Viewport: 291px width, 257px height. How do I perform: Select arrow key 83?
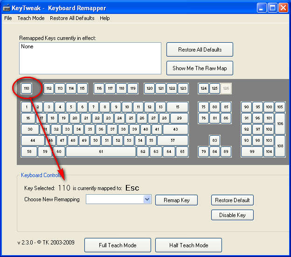pyautogui.click(x=215, y=140)
